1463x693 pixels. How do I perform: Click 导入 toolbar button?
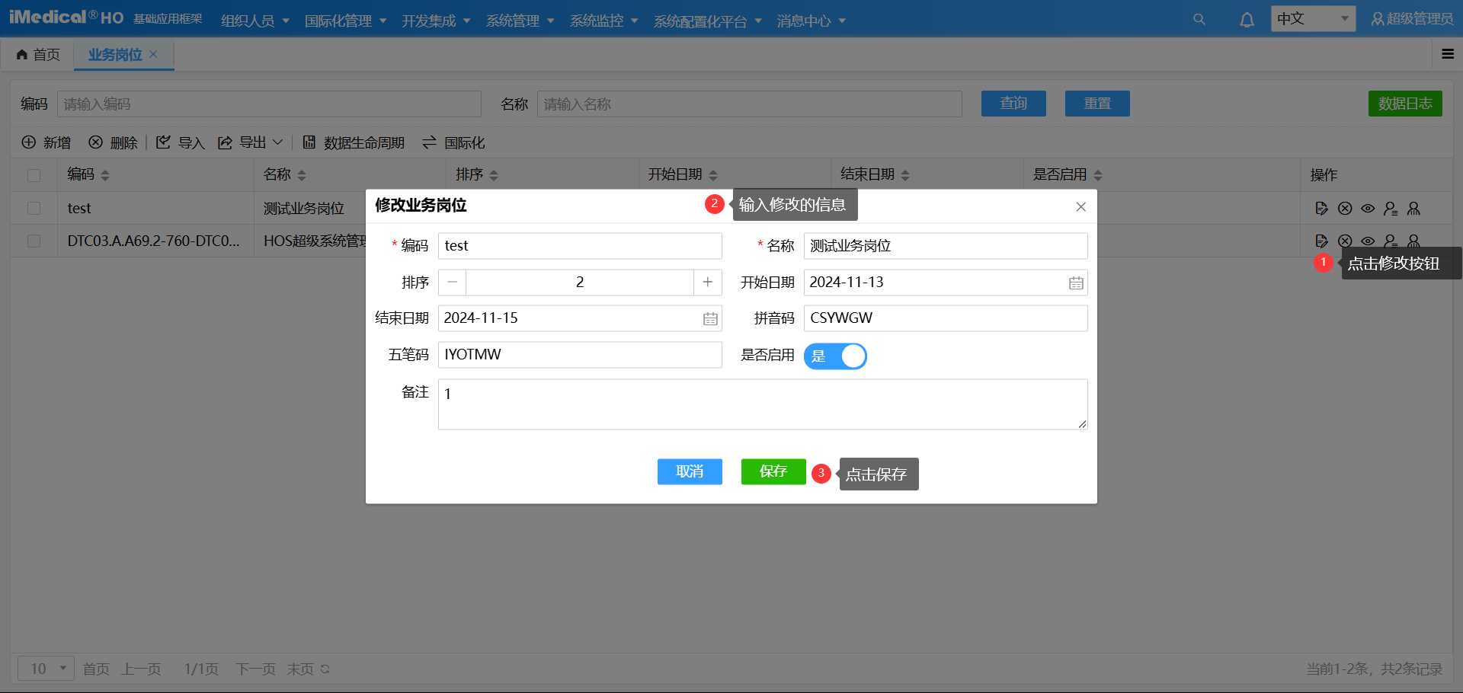click(x=181, y=142)
